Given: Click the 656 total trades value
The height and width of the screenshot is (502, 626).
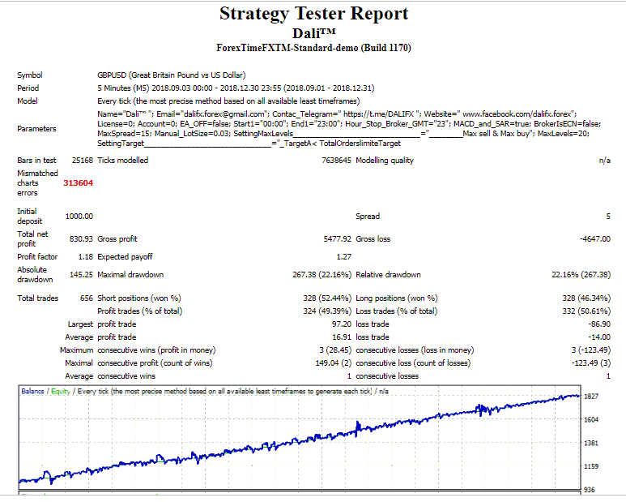Looking at the screenshot, I should [86, 298].
